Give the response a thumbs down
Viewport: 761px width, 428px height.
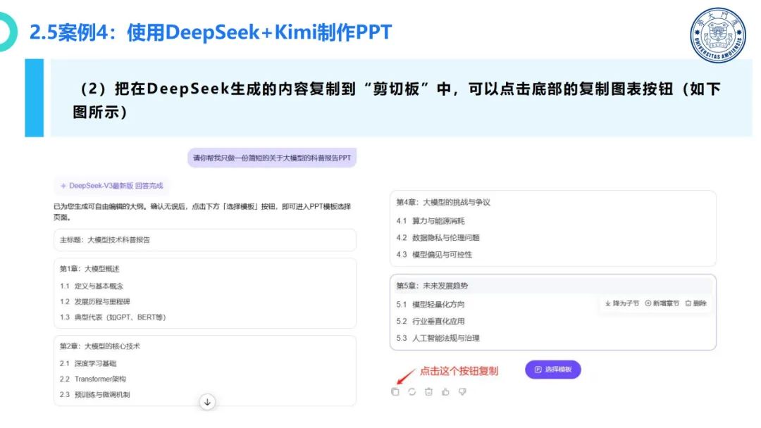tap(462, 391)
